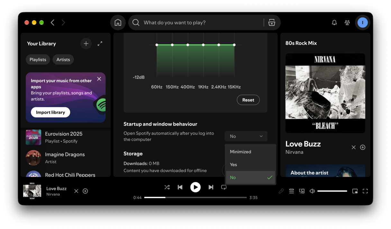Skip to the next track
The width and height of the screenshot is (391, 229).
(x=211, y=187)
